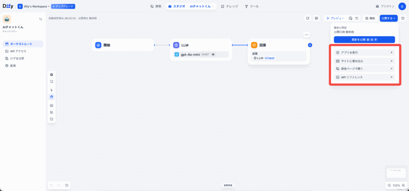Toggle the sidebar collapse icon
The width and height of the screenshot is (409, 191).
coord(40,19)
